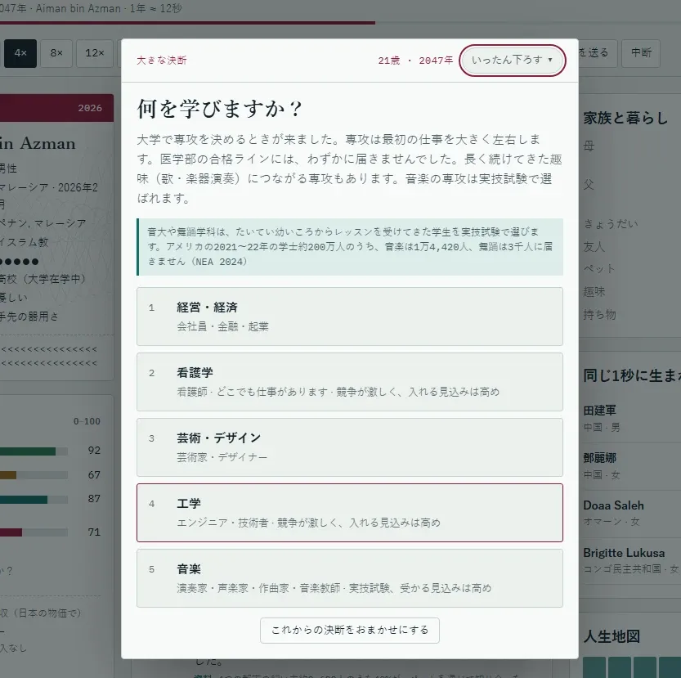681x678 pixels.
Task: Click the five-dot rating in profile card
Action: [19, 262]
